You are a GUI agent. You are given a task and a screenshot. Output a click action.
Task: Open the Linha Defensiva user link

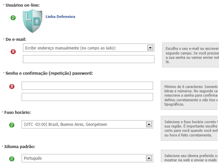(x=60, y=17)
